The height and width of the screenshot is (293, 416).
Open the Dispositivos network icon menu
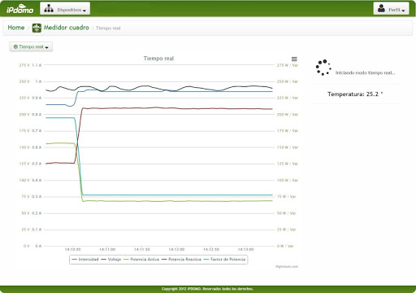tap(49, 9)
